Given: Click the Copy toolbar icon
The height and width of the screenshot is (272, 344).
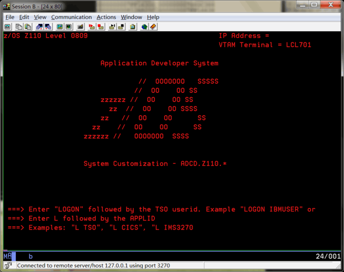Looking at the screenshot, I should point(19,27).
